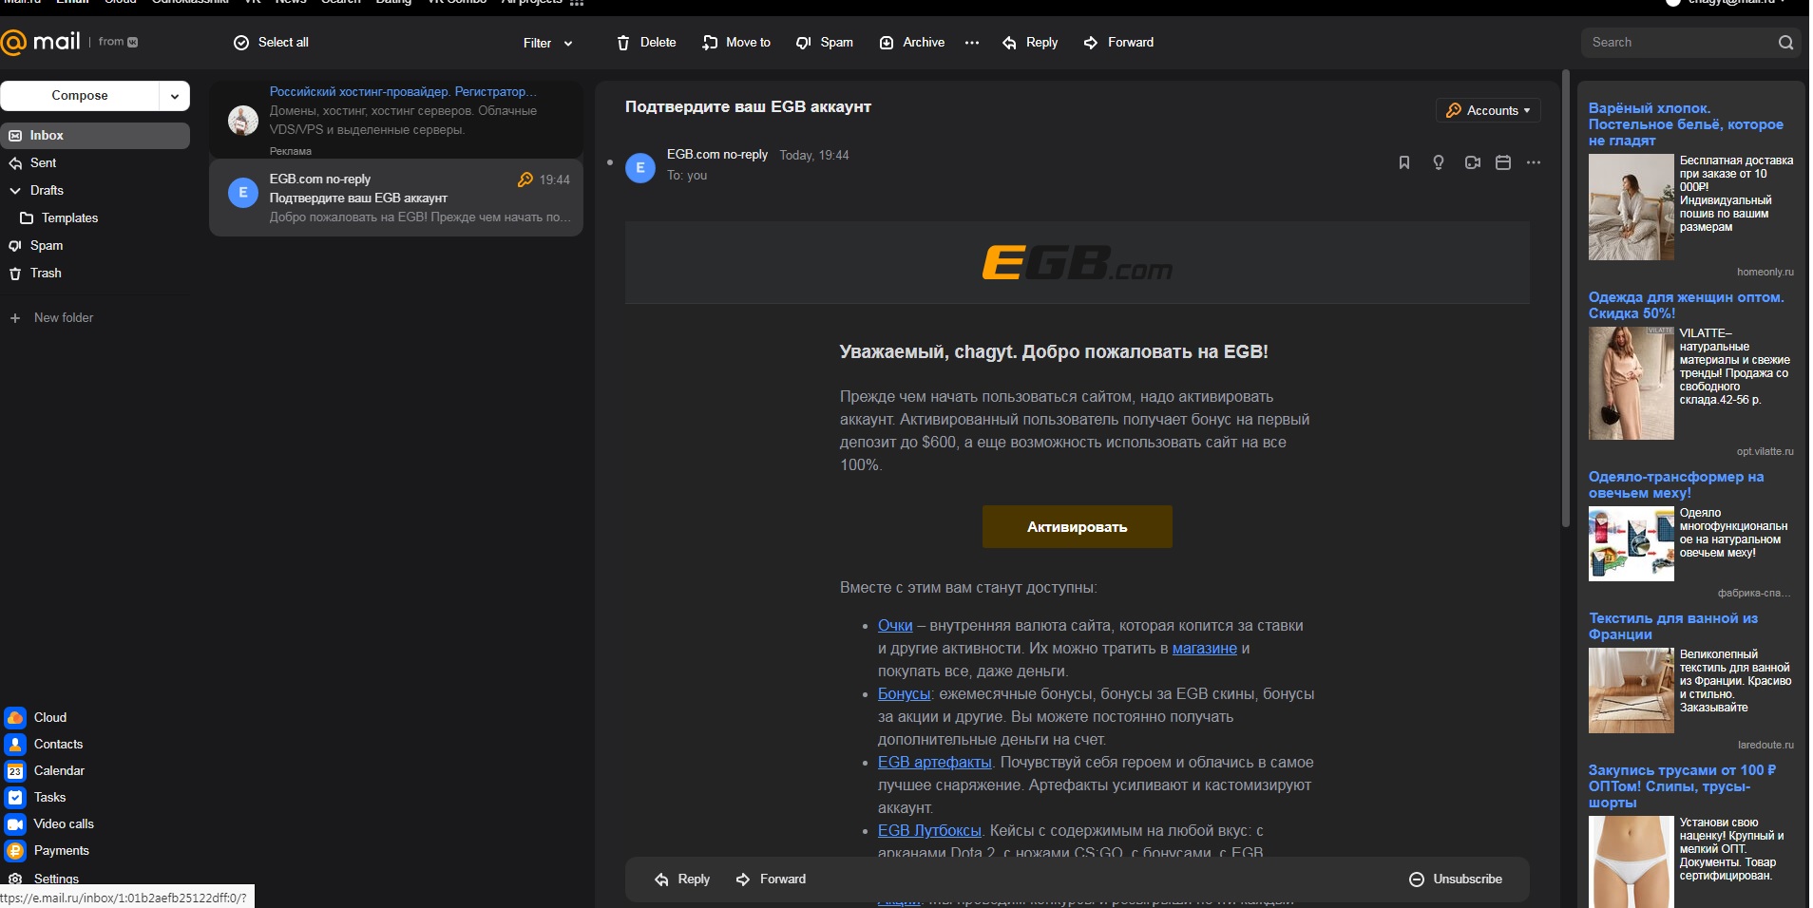Image resolution: width=1813 pixels, height=908 pixels.
Task: Click the lightbulb icon in the email header
Action: 1439,162
